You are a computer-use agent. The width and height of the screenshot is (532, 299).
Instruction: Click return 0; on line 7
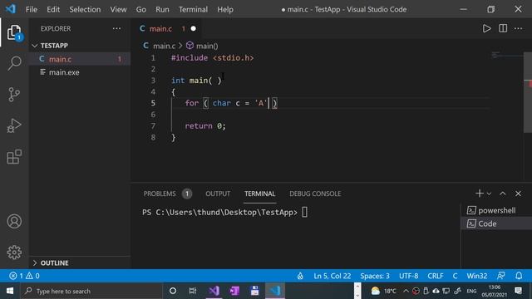[205, 125]
